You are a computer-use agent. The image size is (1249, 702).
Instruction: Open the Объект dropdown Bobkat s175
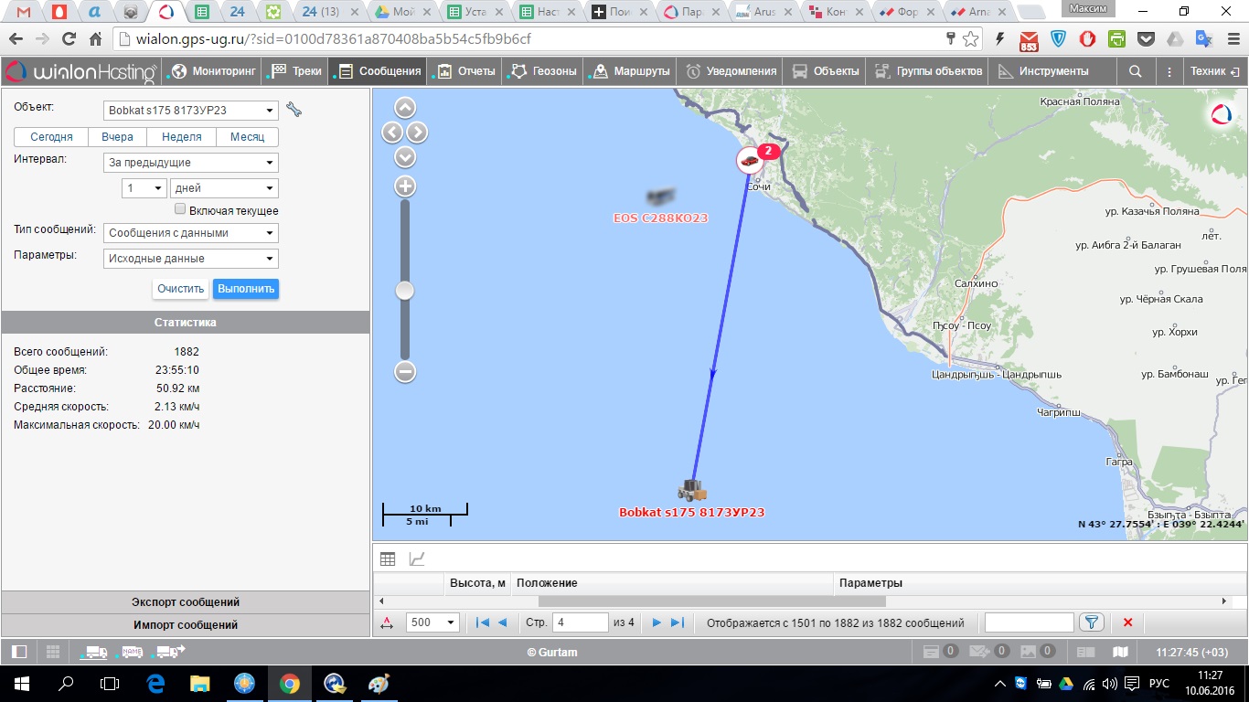click(191, 111)
